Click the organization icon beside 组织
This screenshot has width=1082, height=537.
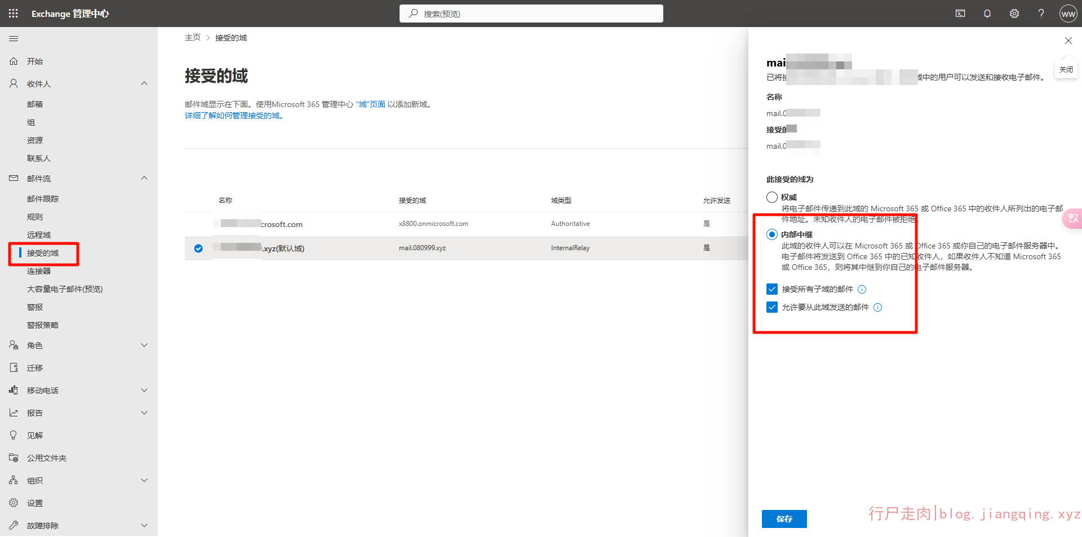(x=14, y=481)
